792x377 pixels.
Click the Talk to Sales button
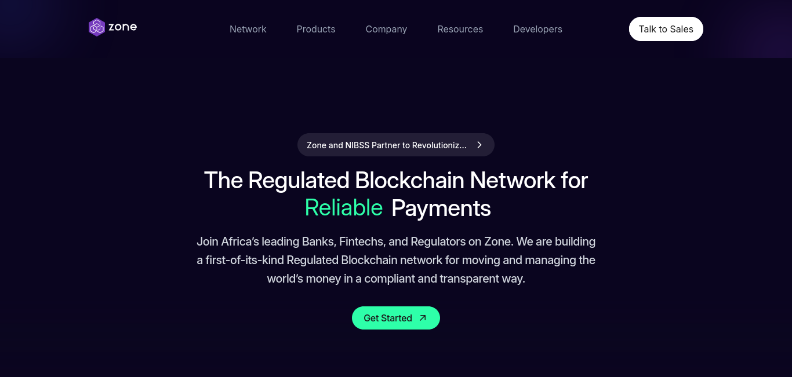pyautogui.click(x=666, y=29)
